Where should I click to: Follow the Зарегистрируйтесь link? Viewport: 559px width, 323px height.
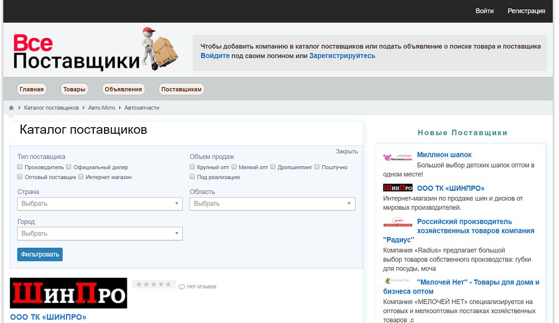click(342, 56)
